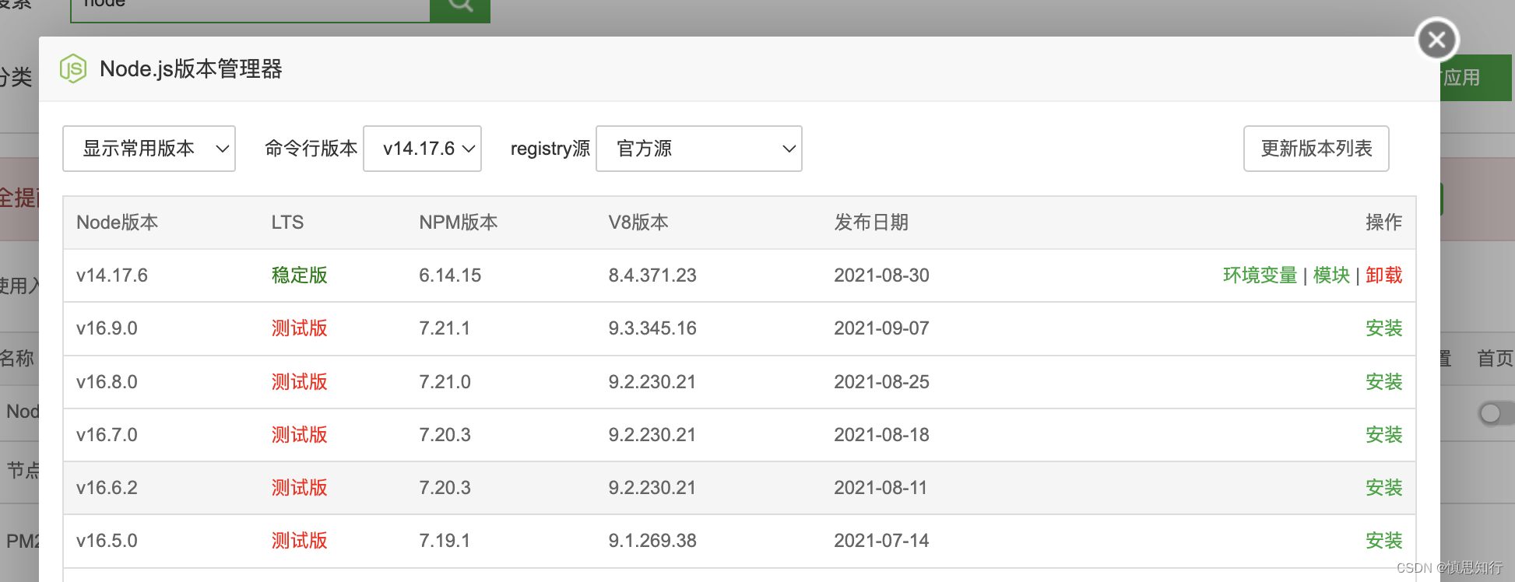Click 卸载 to uninstall v14.17.6
1515x582 pixels.
tap(1383, 275)
